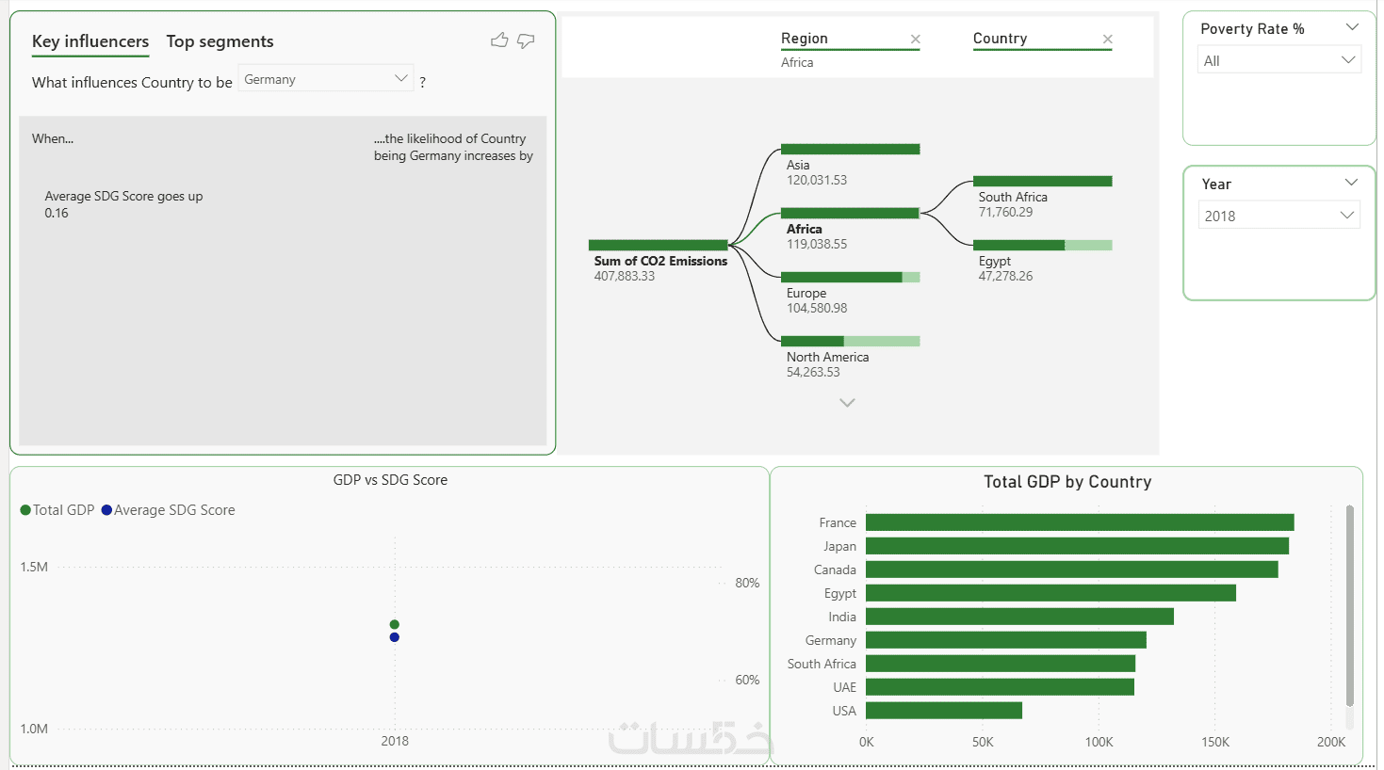Collapse the Poverty Rate % slicer header chevron
The width and height of the screenshot is (1384, 770).
pos(1352,27)
